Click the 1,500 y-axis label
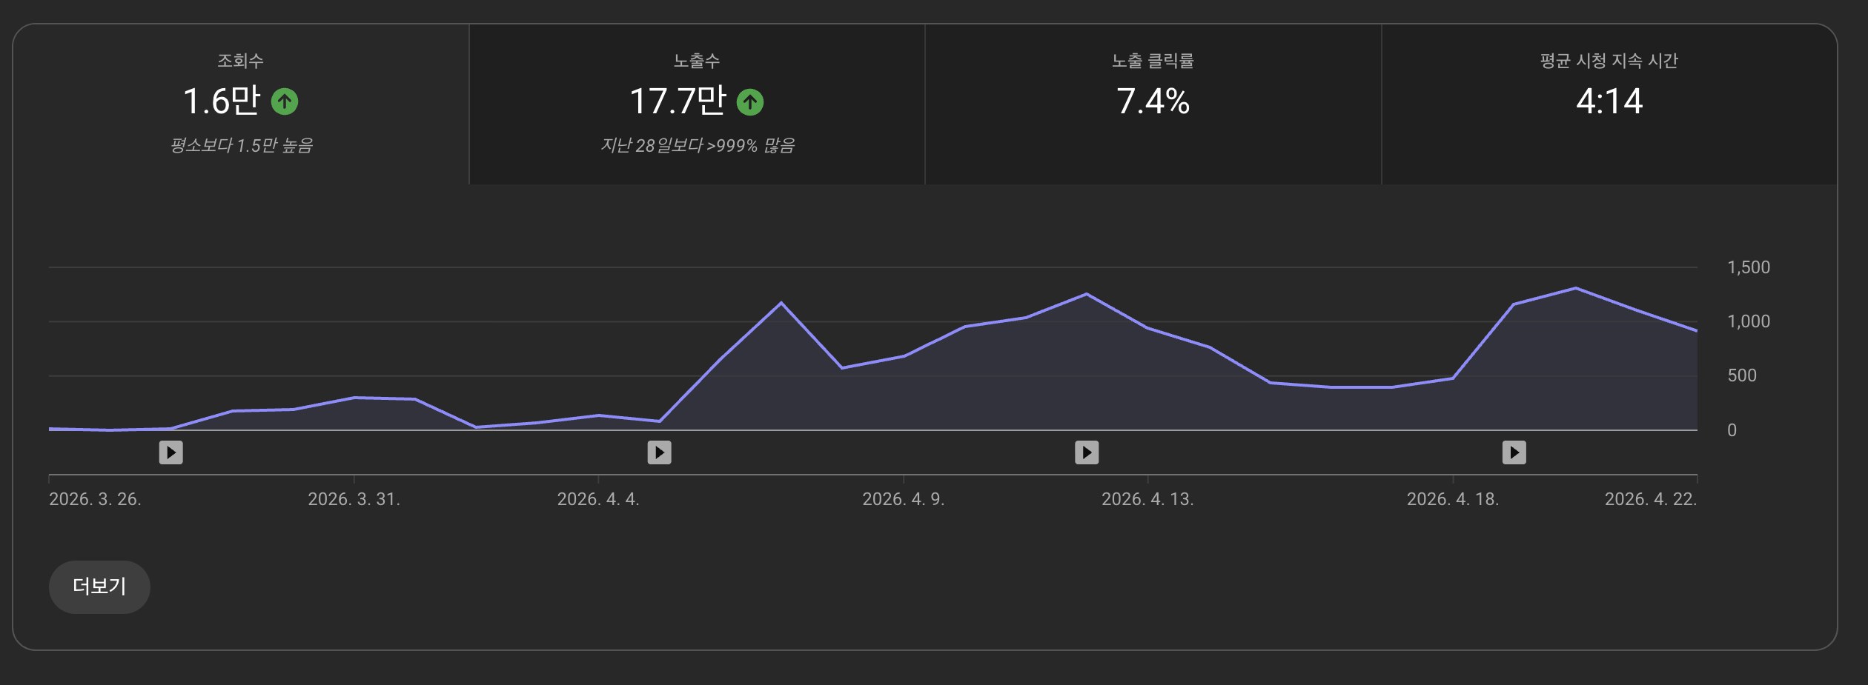This screenshot has width=1868, height=685. coord(1749,267)
